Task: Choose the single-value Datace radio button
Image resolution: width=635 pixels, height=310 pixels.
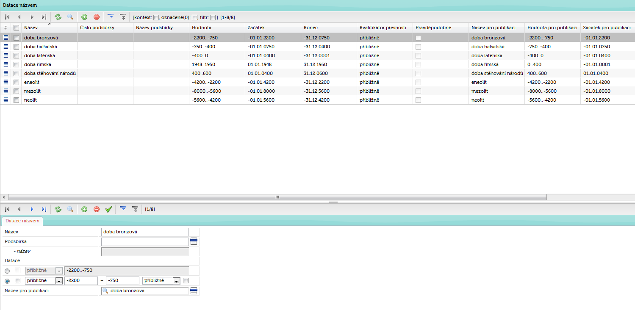Action: [7, 271]
